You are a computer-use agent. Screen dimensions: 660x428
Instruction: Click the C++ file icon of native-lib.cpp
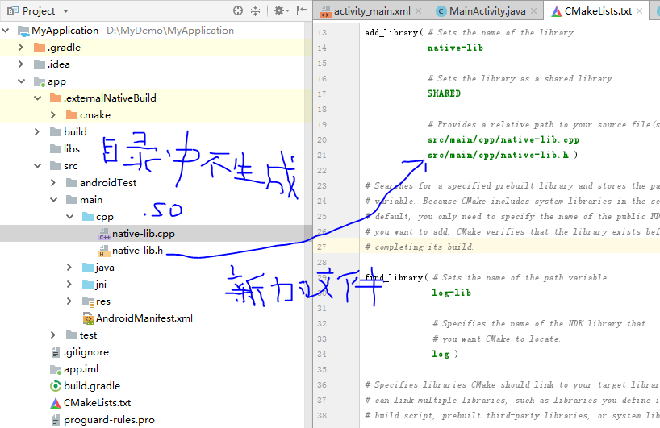pos(104,235)
